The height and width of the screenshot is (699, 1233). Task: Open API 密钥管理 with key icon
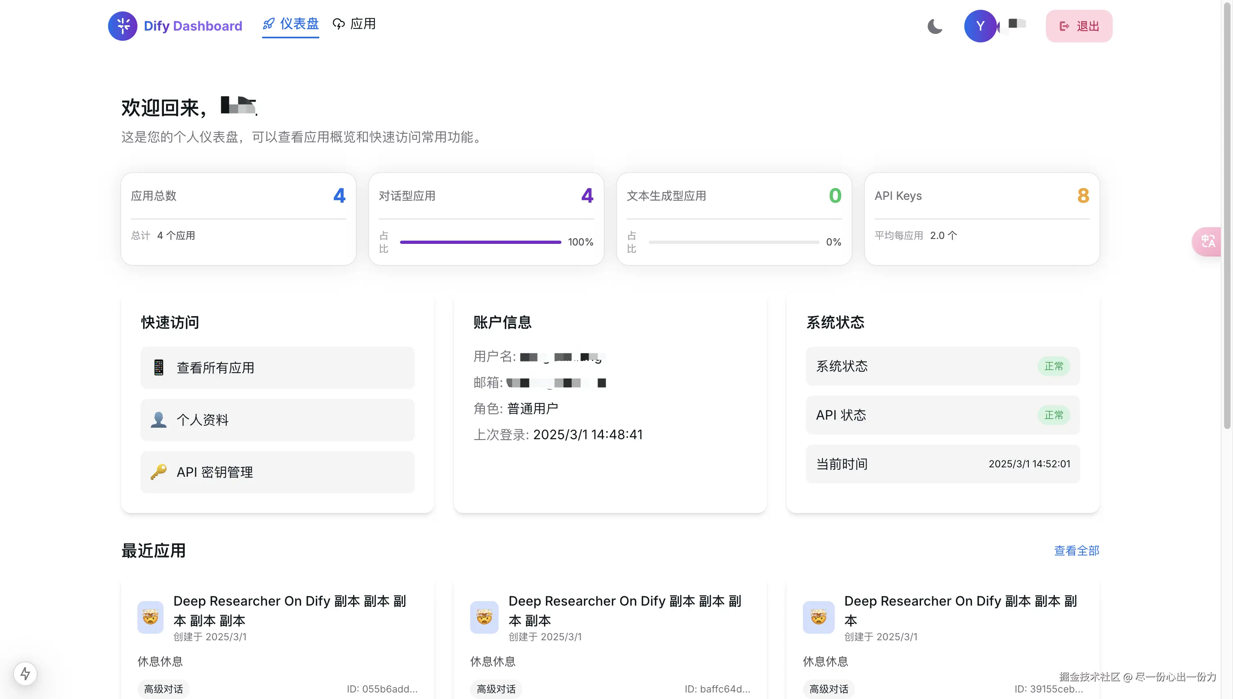277,472
